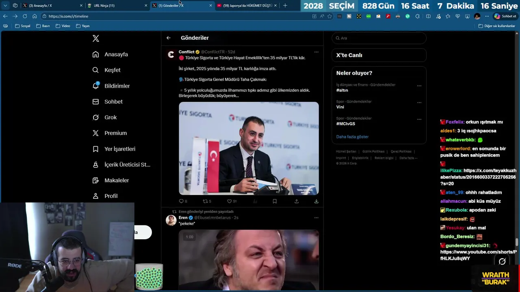This screenshot has height=292, width=520.
Task: More options for #MCIvGS trend
Action: point(419,119)
